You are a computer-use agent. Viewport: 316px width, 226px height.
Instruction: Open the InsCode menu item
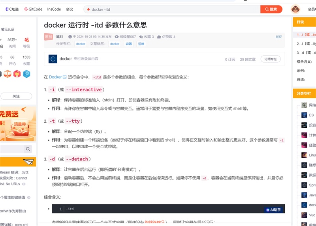click(x=54, y=9)
